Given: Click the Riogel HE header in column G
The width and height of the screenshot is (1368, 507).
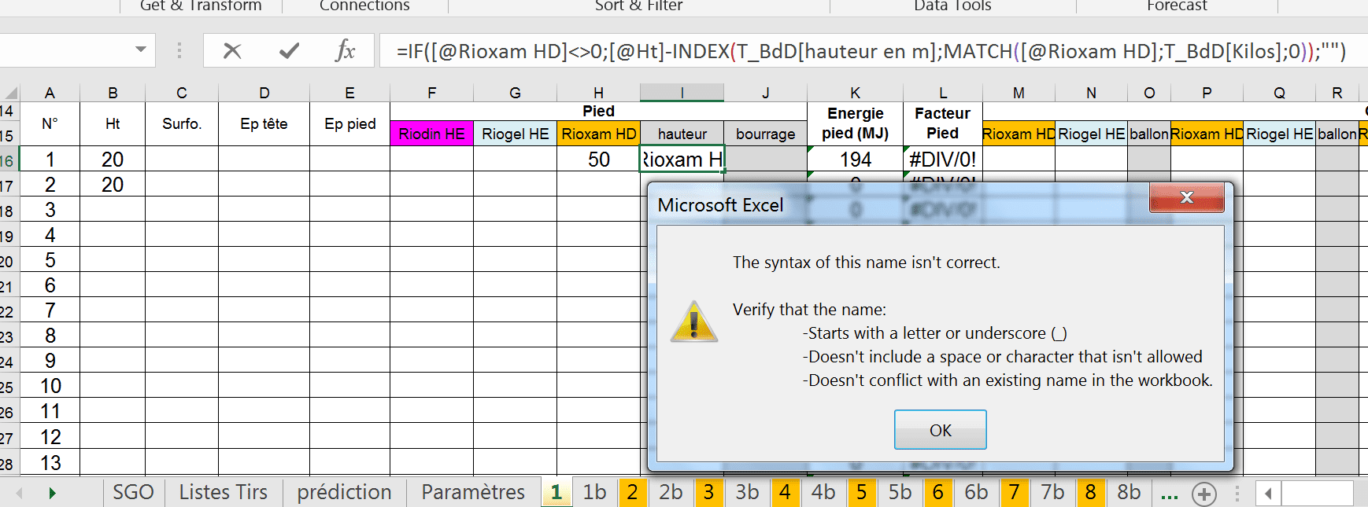Looking at the screenshot, I should pos(515,134).
